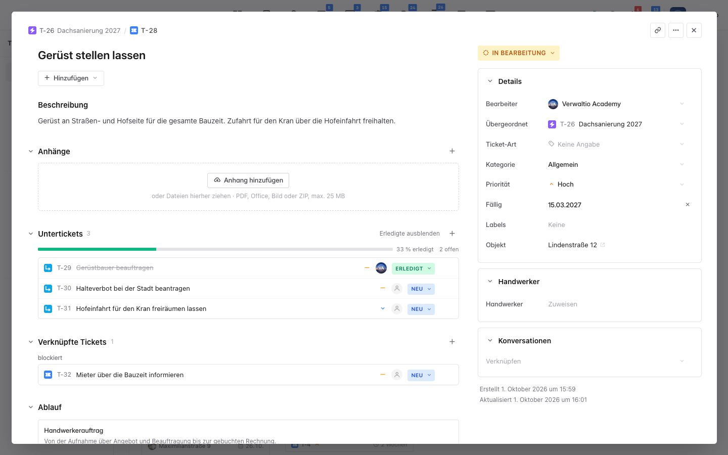This screenshot has width=728, height=455.
Task: Change priority indicator on T-30 row
Action: [383, 288]
